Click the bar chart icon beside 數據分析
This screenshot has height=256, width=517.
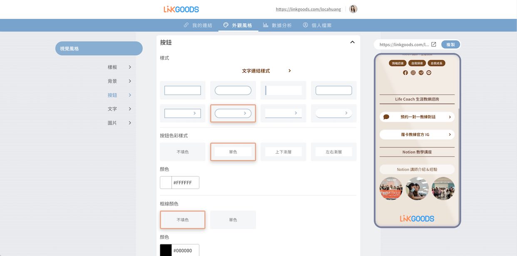pos(266,25)
